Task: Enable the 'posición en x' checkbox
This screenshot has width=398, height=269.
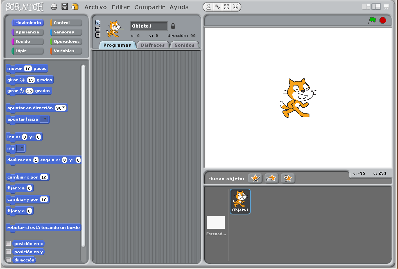Action: (x=8, y=244)
